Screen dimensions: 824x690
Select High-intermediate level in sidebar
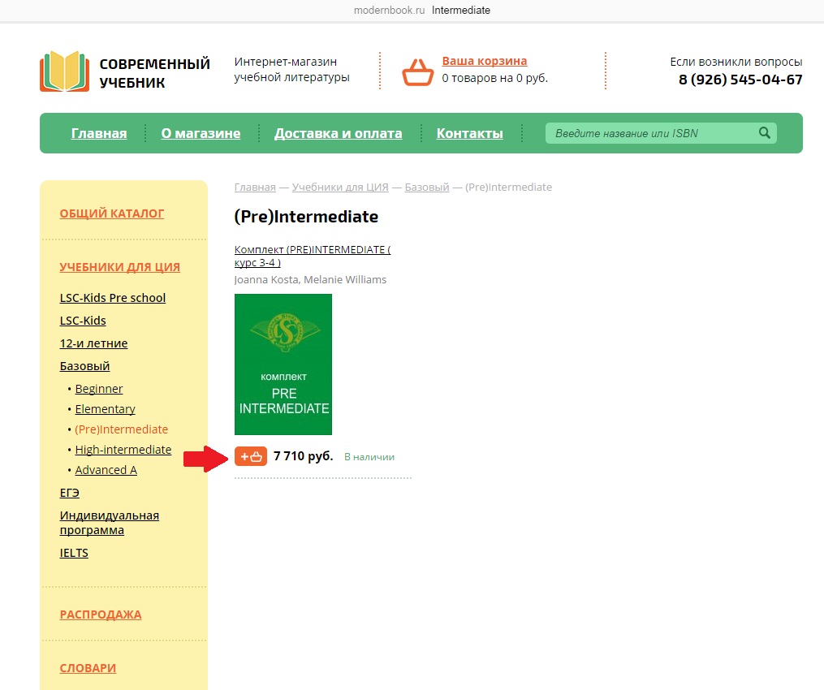[123, 450]
